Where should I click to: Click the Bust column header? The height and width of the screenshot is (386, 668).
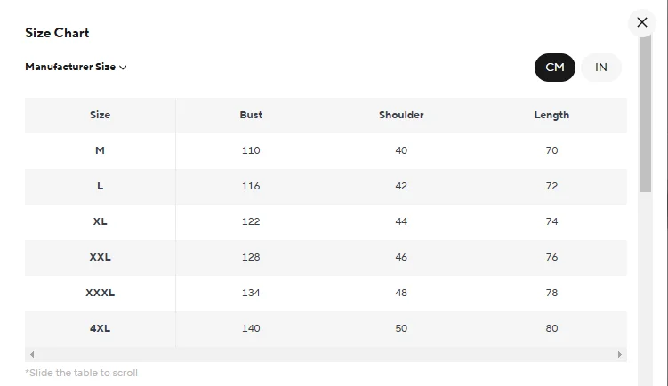pos(251,115)
